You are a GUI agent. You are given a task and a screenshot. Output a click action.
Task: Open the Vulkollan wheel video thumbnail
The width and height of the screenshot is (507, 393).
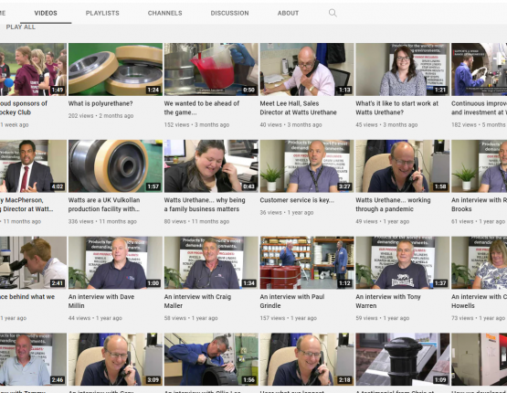tap(115, 166)
